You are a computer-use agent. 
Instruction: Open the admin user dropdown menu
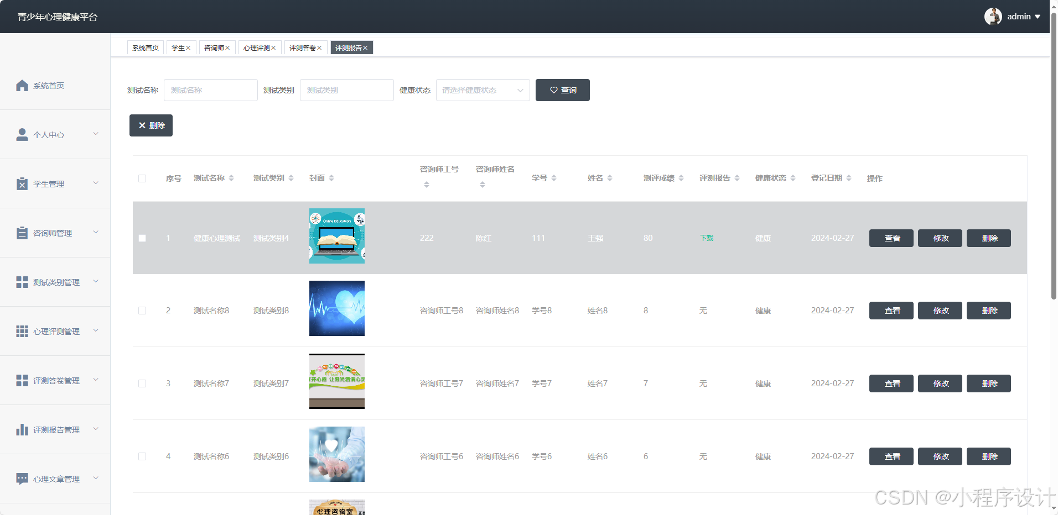pyautogui.click(x=1012, y=17)
